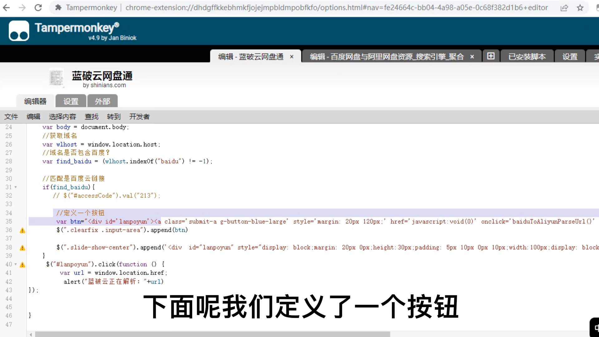The image size is (599, 337).
Task: Click the commented '#accessCode' line
Action: coord(106,196)
